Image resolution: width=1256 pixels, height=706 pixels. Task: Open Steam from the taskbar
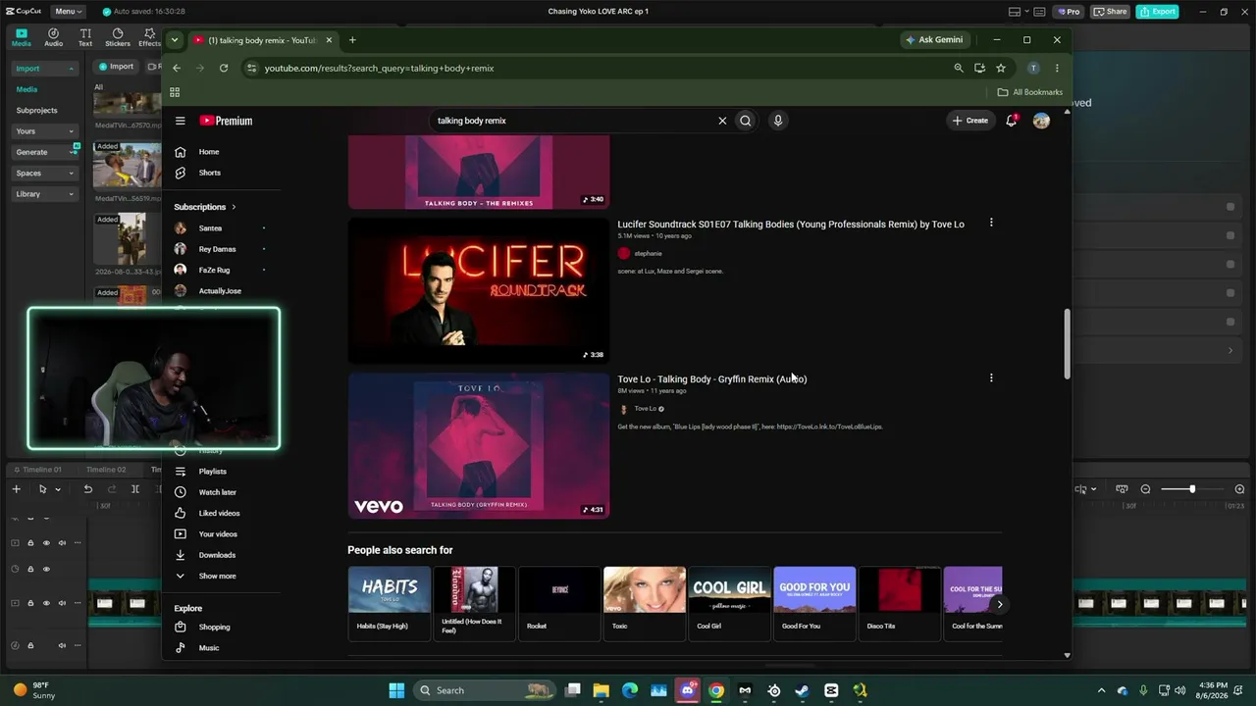point(803,690)
